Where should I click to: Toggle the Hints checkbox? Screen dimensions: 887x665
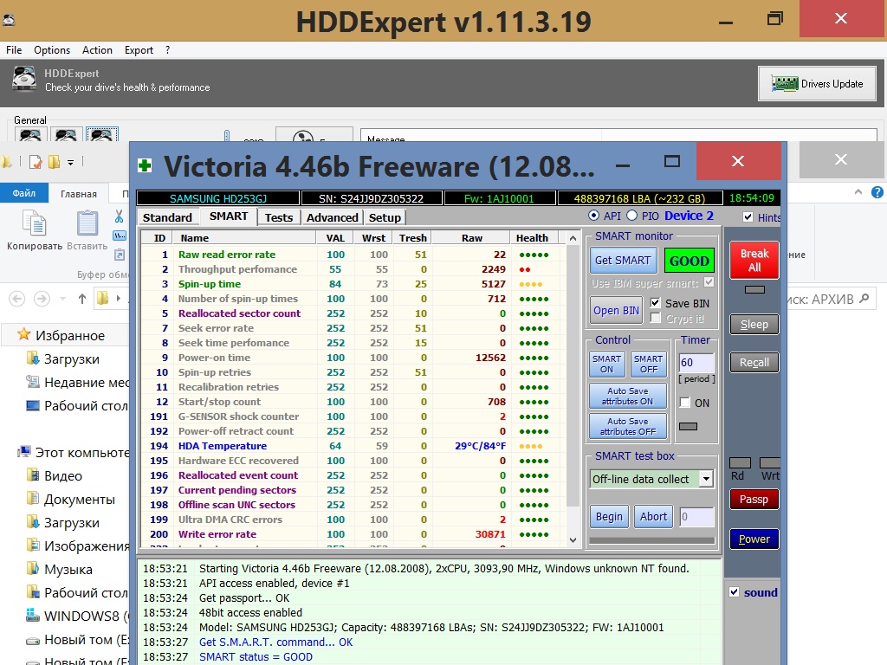(x=748, y=217)
